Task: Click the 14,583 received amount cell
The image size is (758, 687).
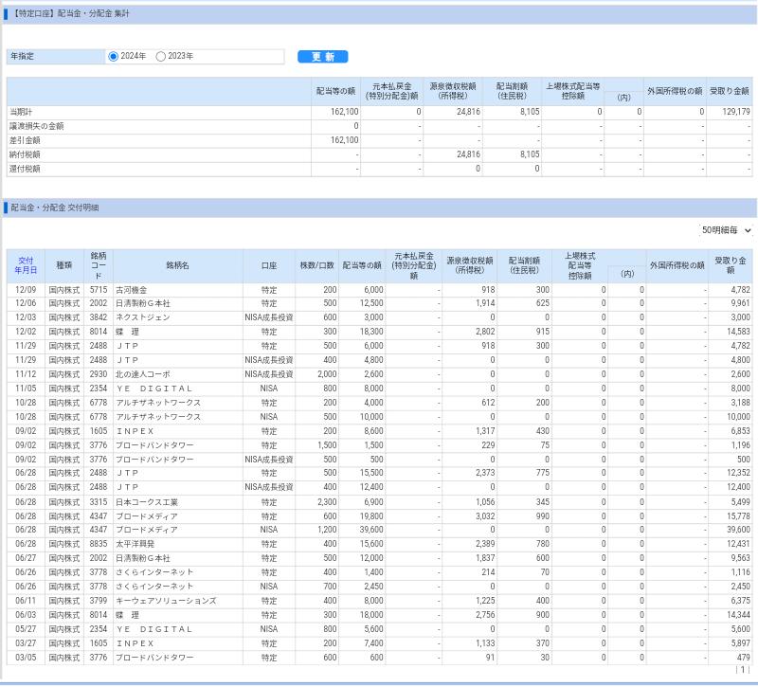Action: coord(738,332)
